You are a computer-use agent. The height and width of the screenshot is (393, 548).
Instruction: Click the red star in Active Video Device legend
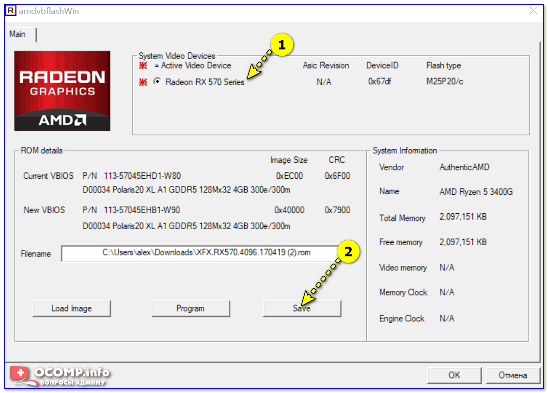point(143,65)
